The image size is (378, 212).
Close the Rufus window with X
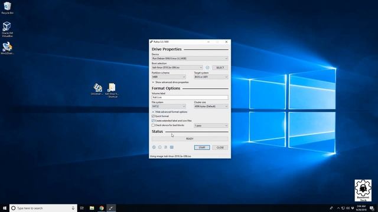point(226,42)
